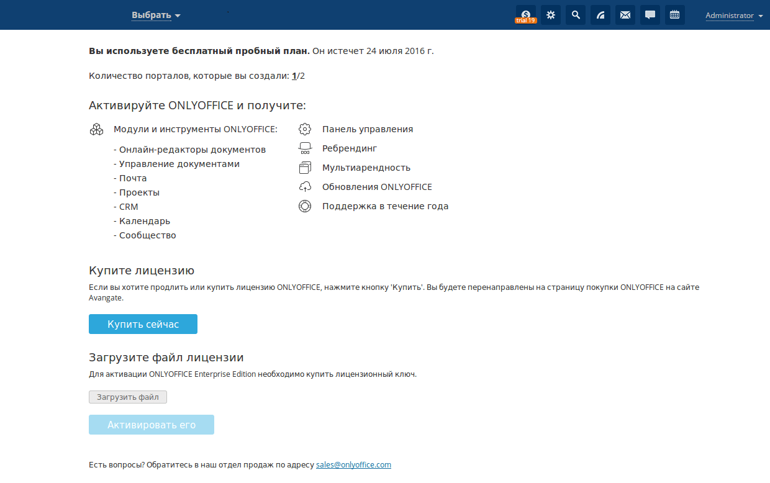The height and width of the screenshot is (483, 770).
Task: Click the Активировать его button
Action: (x=152, y=425)
